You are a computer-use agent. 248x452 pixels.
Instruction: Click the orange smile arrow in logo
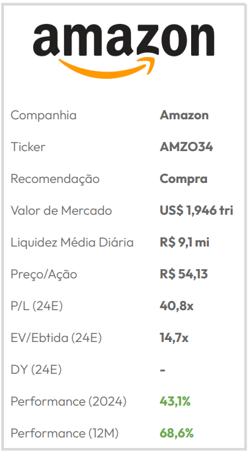pos(106,68)
